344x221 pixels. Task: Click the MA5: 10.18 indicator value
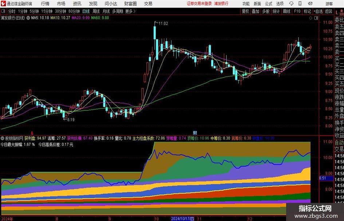[40, 18]
